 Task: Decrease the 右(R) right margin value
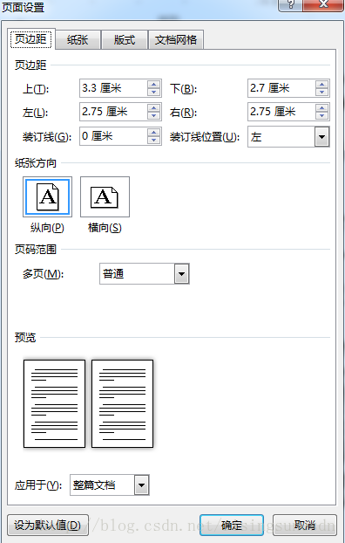point(321,115)
